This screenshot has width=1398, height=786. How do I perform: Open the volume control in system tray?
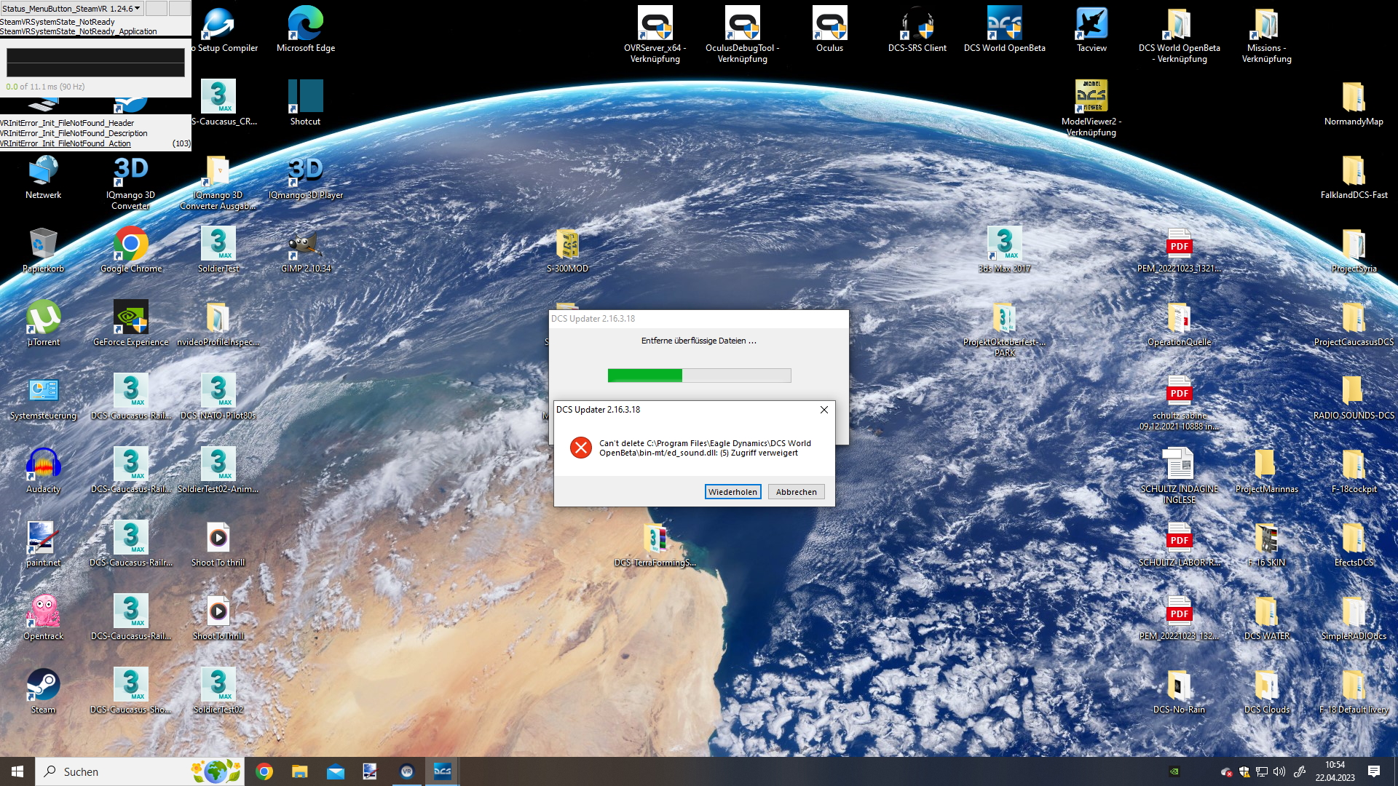tap(1279, 771)
